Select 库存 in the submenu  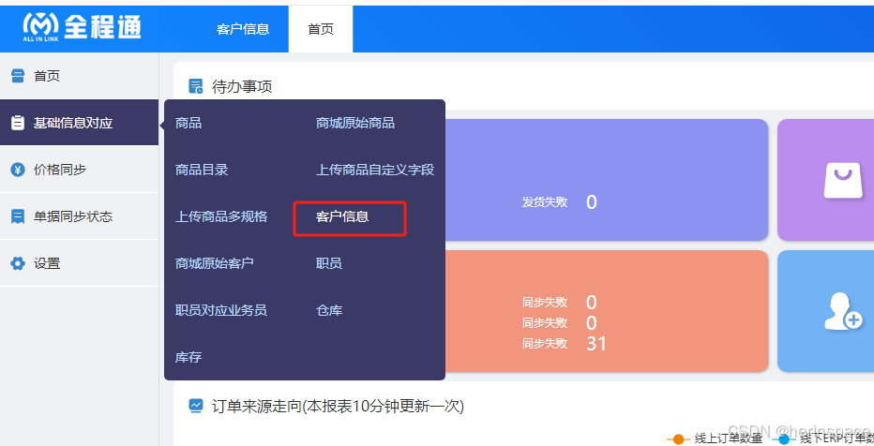click(x=188, y=356)
